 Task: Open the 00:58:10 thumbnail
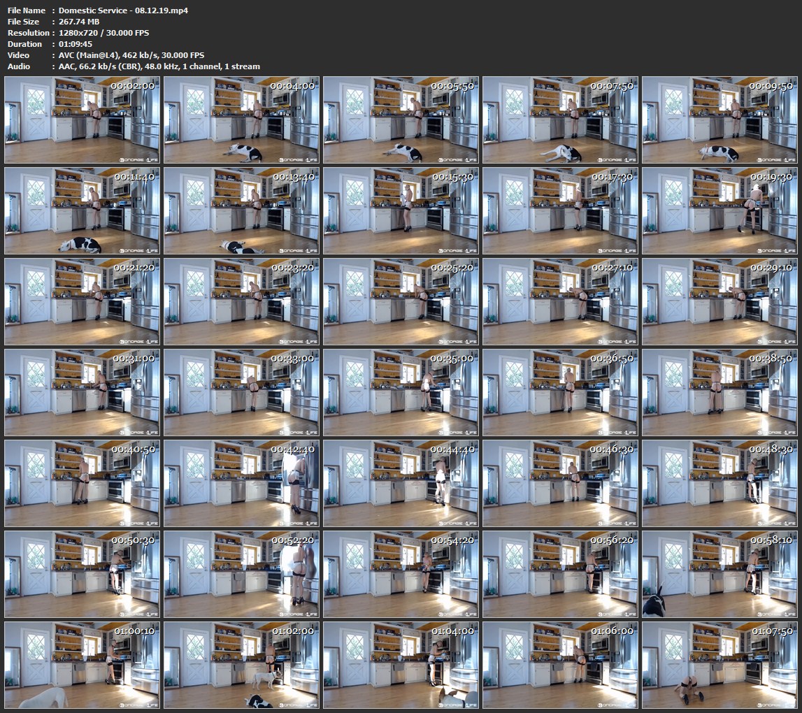click(x=719, y=575)
